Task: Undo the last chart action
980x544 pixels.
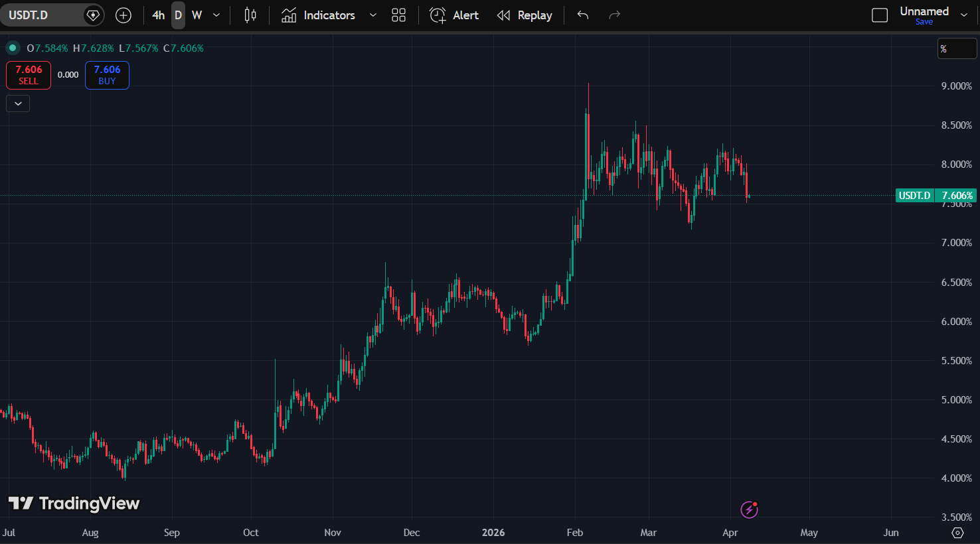Action: pyautogui.click(x=583, y=15)
